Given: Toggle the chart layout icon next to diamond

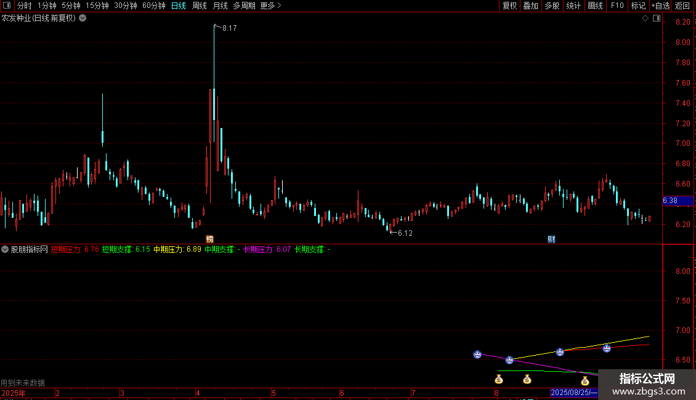Looking at the screenshot, I should pos(657,18).
